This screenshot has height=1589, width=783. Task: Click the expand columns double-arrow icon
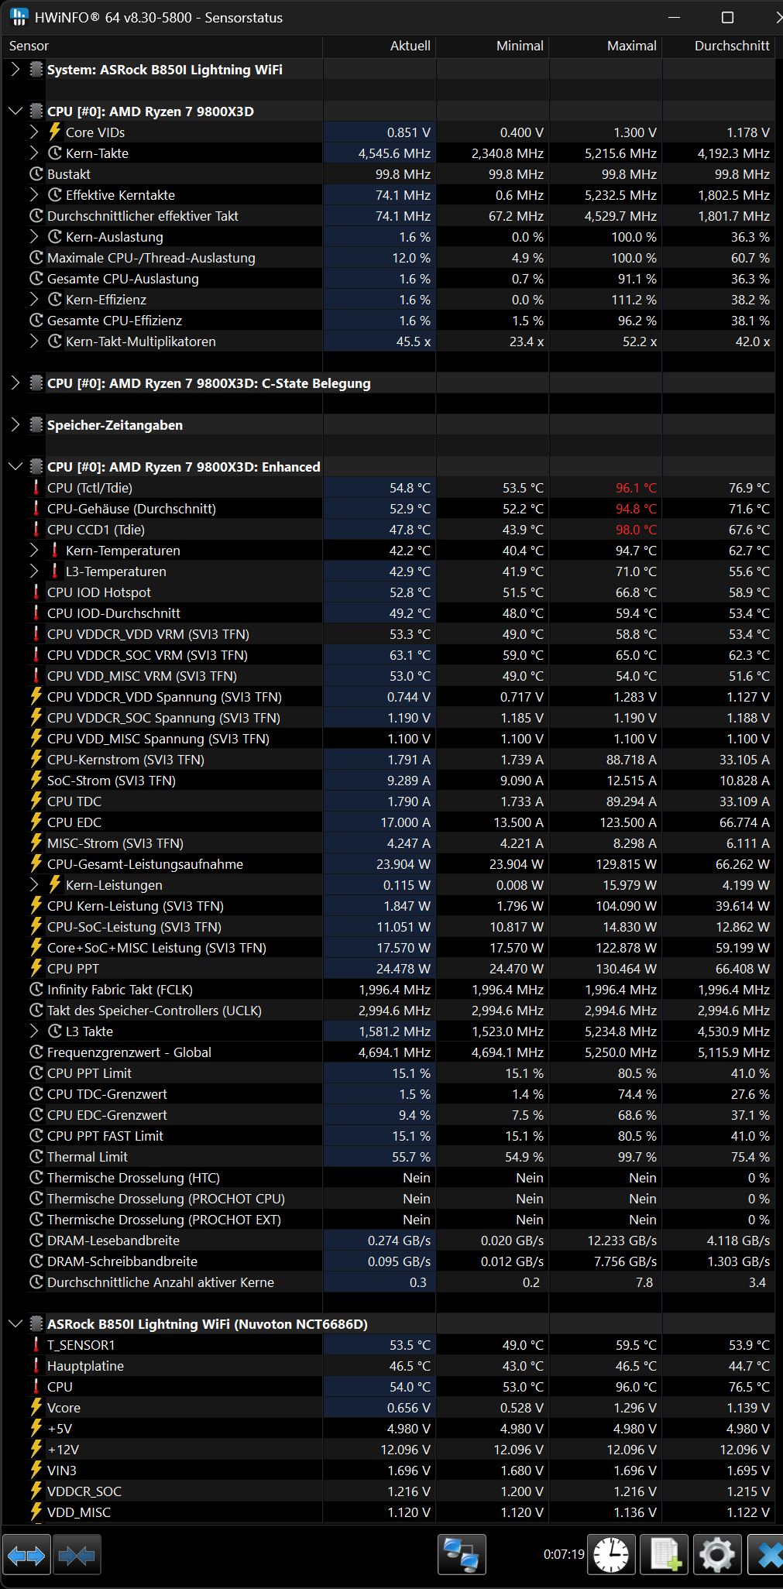pos(26,1554)
